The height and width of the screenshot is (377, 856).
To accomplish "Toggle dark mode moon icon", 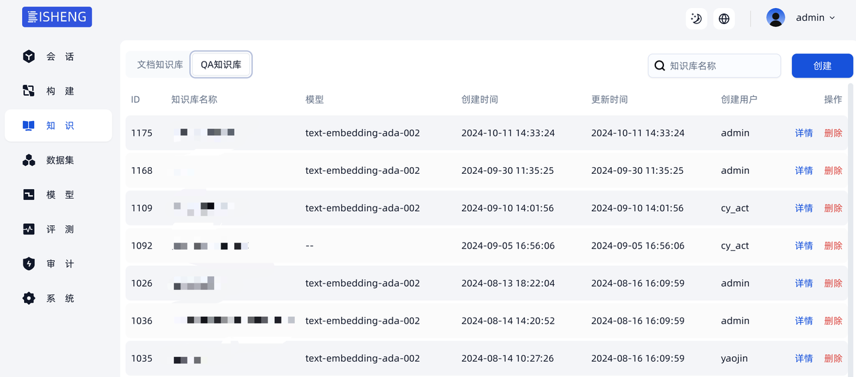I will pos(696,18).
